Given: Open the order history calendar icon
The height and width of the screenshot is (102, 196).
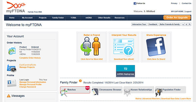Looking at the screenshot, I should click(12, 50).
